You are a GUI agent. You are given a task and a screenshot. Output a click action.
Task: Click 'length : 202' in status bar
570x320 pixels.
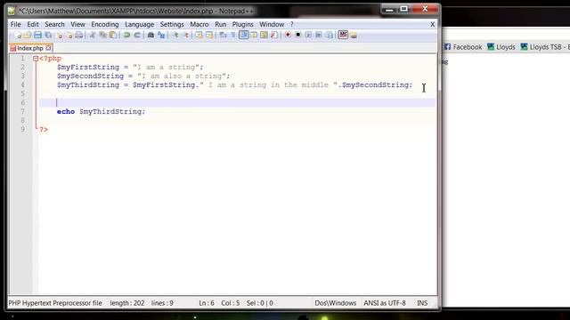pyautogui.click(x=126, y=303)
